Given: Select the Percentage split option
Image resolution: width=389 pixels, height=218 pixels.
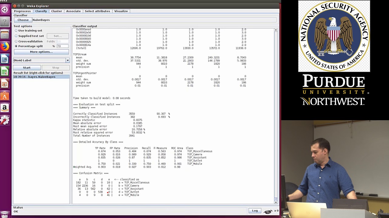Looking at the screenshot, I should point(29,46).
